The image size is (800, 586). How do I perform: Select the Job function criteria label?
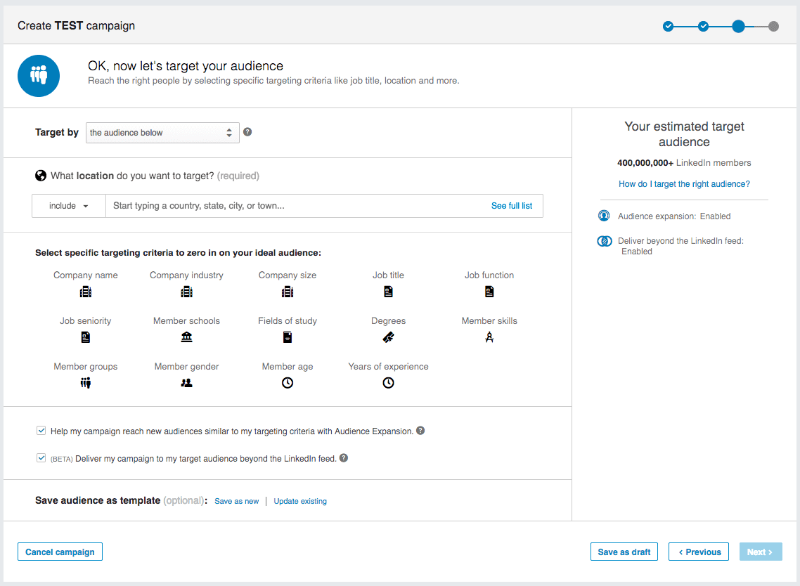[489, 275]
